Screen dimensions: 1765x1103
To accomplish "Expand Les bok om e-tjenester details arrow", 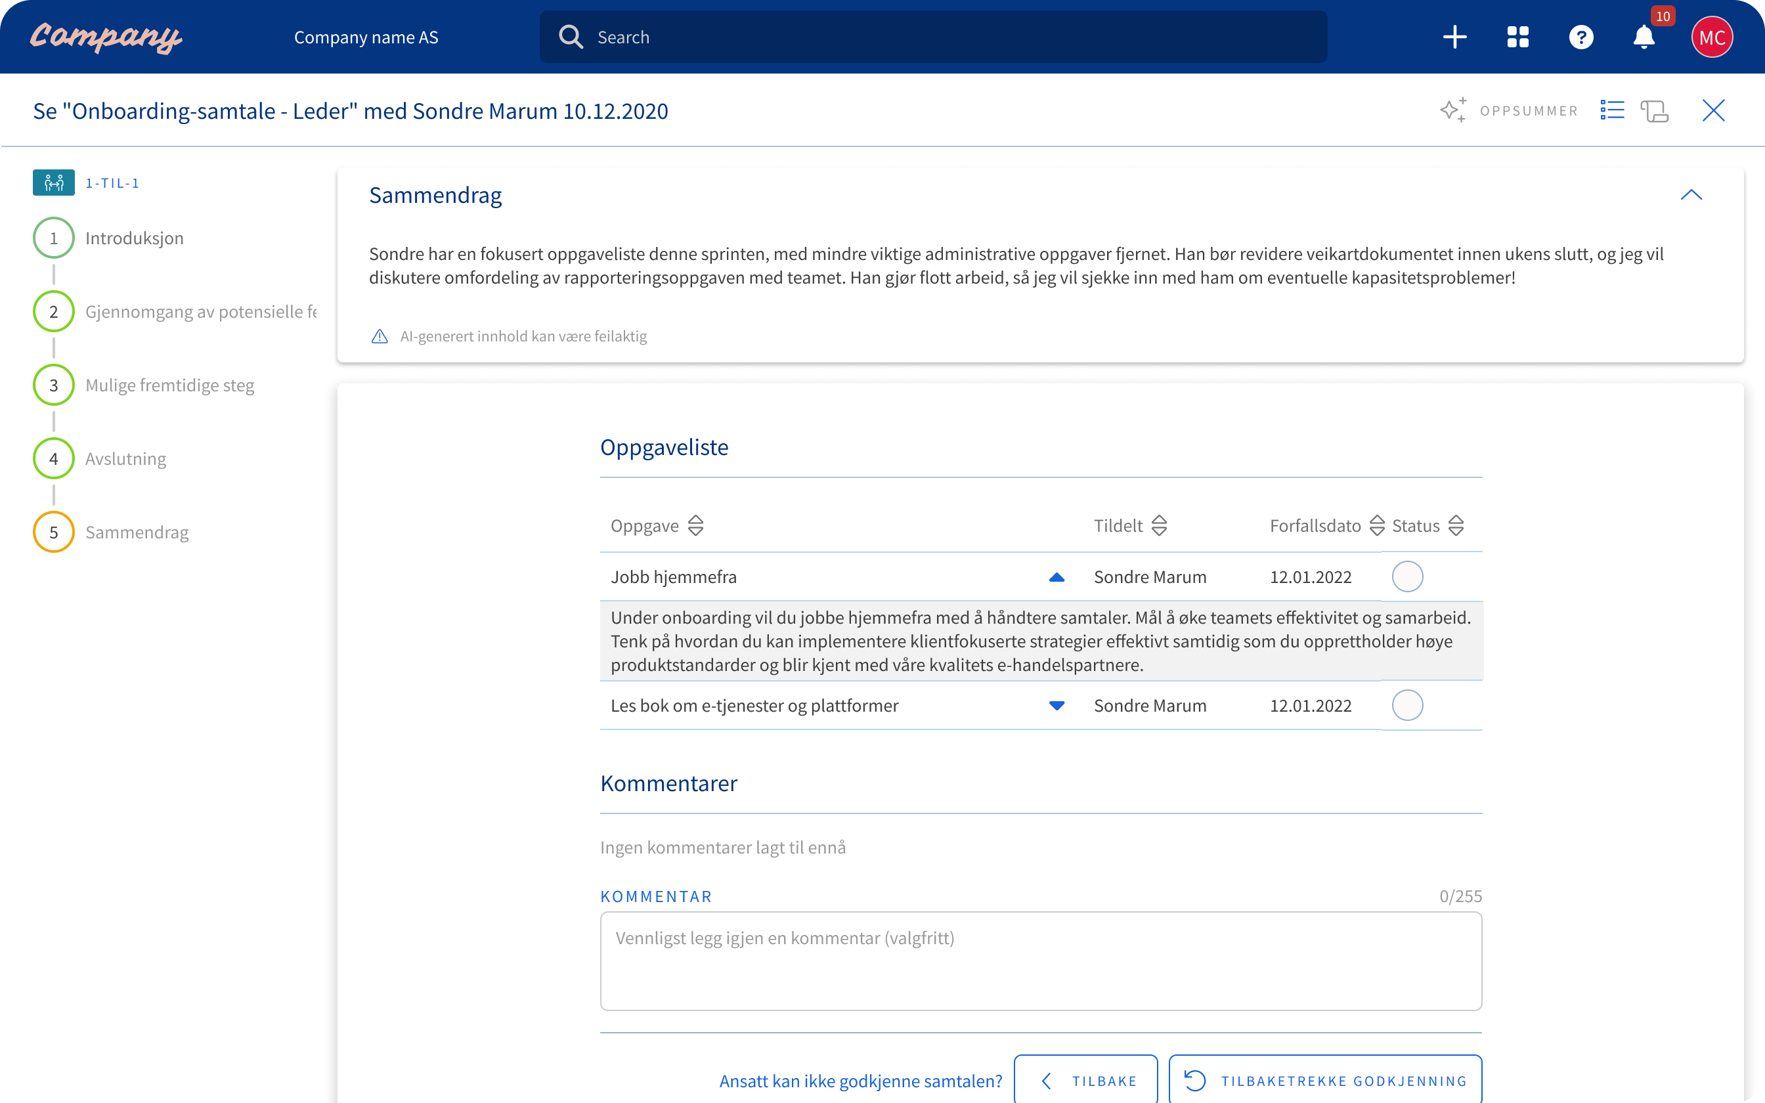I will coord(1057,705).
